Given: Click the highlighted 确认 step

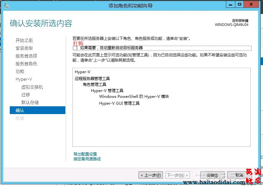Looking at the screenshot, I should 20,110.
